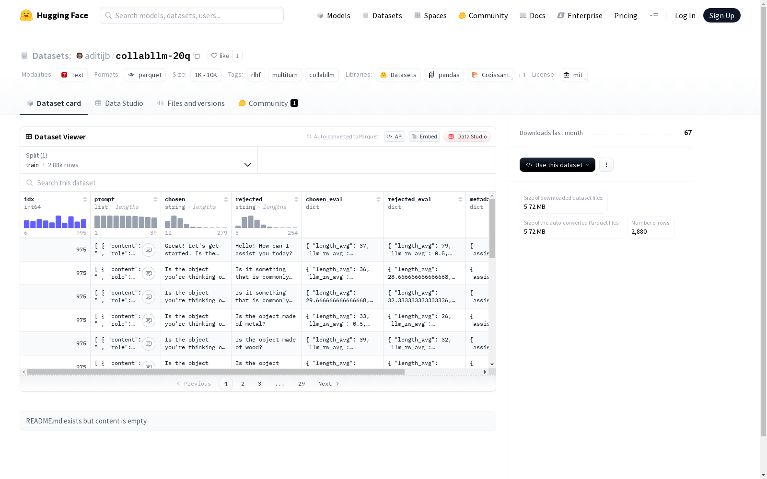Viewport: 767px width, 479px height.
Task: Open the Community tab with 1 discussion
Action: point(268,103)
